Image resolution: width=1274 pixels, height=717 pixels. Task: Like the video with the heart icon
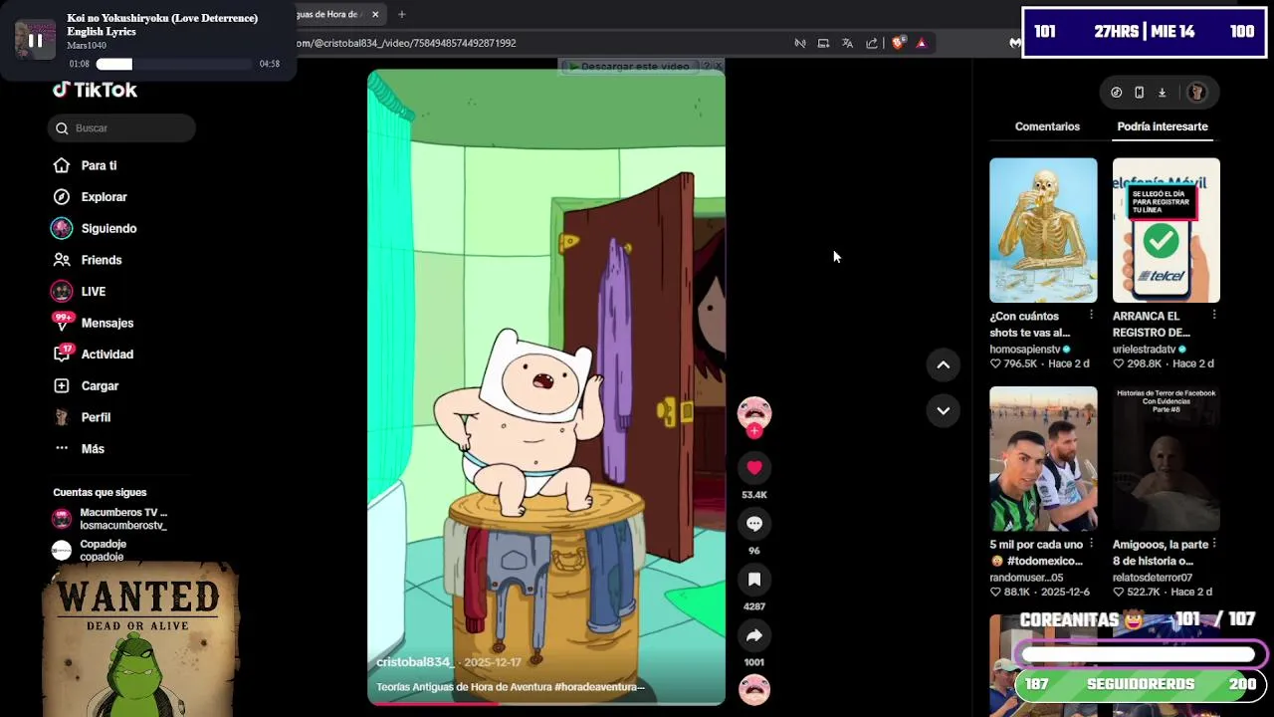coord(754,468)
